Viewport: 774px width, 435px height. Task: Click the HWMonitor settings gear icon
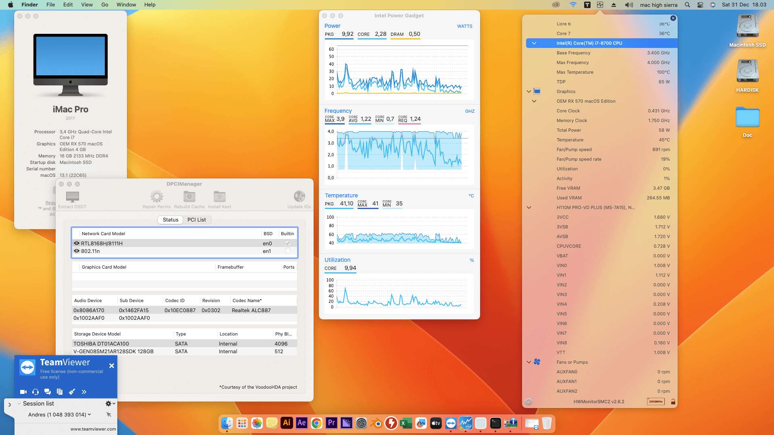click(x=528, y=402)
